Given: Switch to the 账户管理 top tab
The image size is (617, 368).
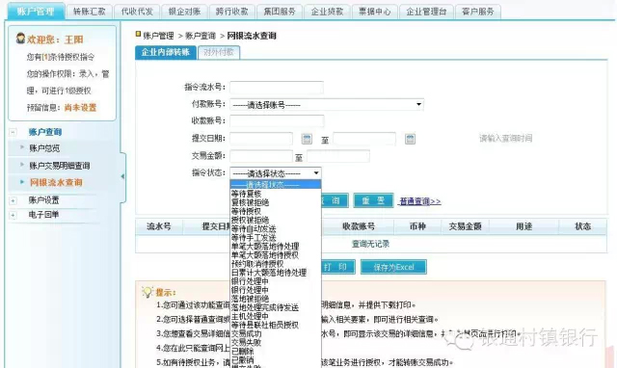Looking at the screenshot, I should click(x=36, y=12).
